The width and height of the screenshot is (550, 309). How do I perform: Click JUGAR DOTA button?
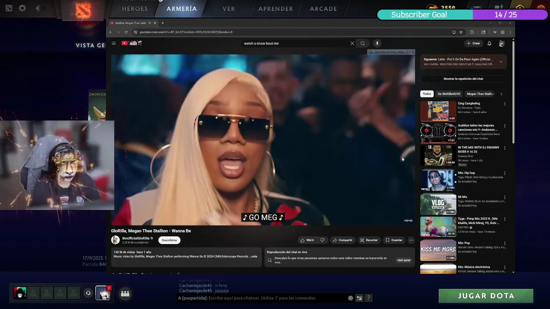point(486,296)
